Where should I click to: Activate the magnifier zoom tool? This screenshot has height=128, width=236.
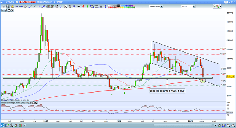pyautogui.click(x=8, y=7)
